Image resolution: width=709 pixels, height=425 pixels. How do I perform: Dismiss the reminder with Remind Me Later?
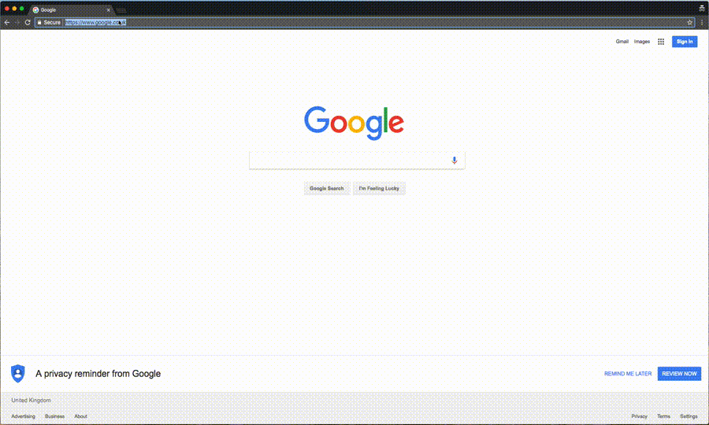(x=628, y=374)
